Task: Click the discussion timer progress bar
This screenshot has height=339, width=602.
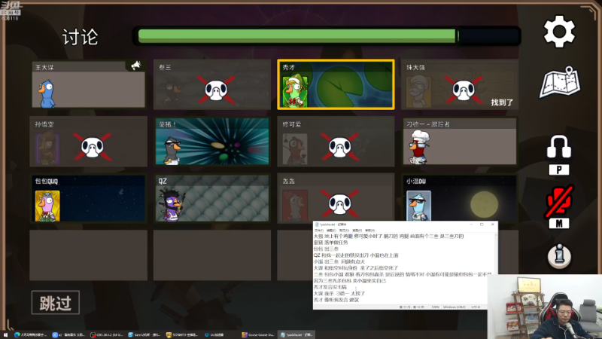Action: (327, 36)
